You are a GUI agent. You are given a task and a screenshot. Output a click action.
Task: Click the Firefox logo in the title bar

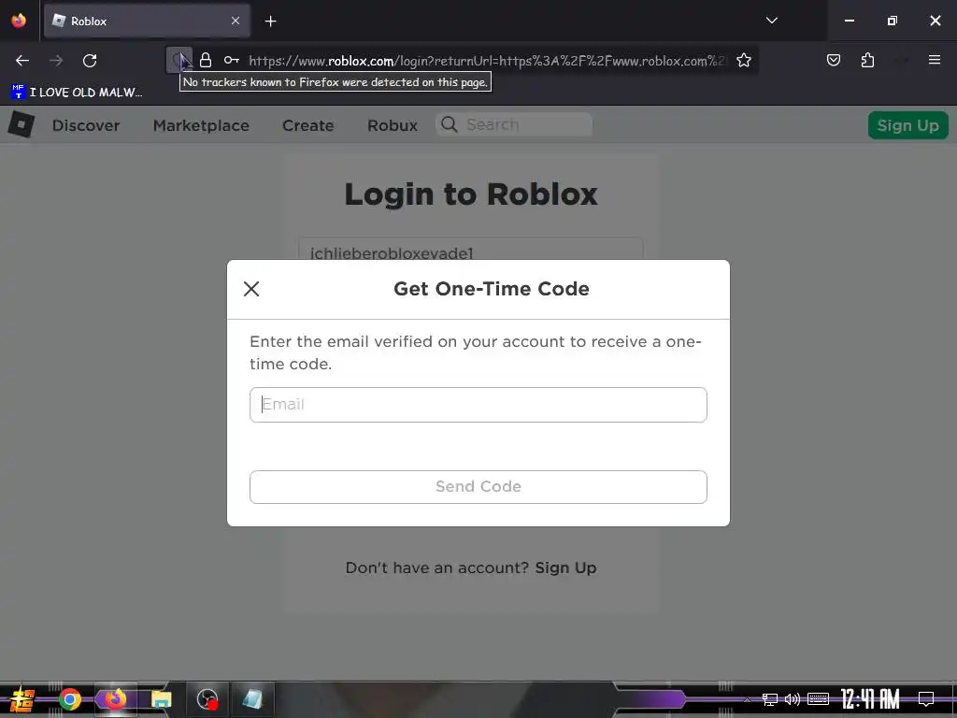tap(19, 21)
